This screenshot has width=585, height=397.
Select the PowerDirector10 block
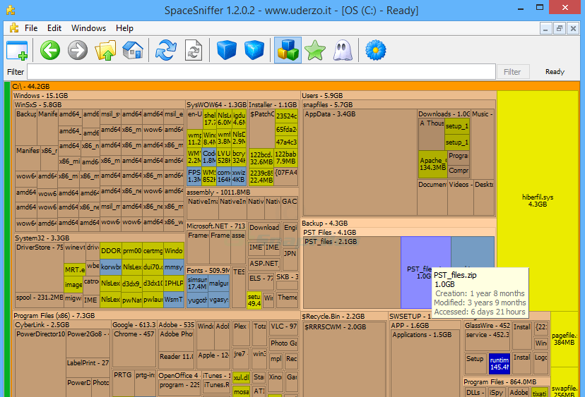click(x=40, y=363)
